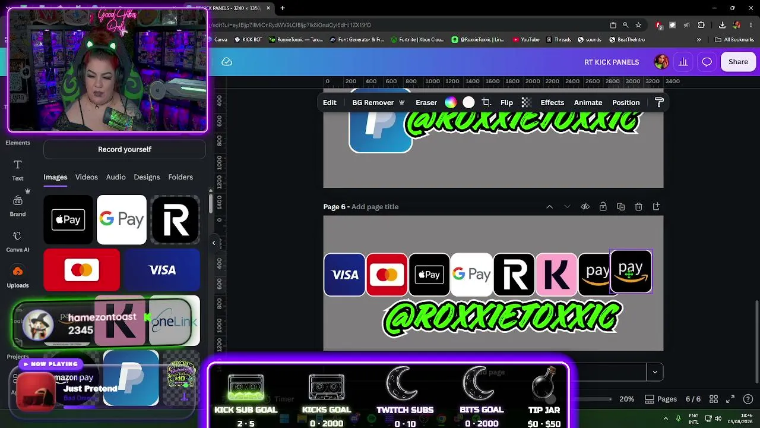The image size is (760, 428).
Task: Select the PayPal logo upload thumbnail
Action: (131, 378)
